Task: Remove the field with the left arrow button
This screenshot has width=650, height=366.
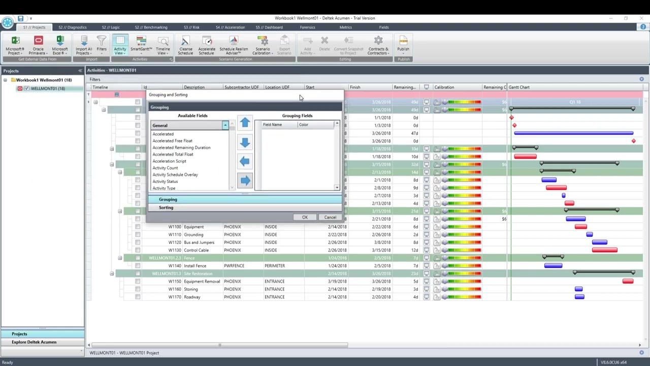Action: pyautogui.click(x=245, y=161)
